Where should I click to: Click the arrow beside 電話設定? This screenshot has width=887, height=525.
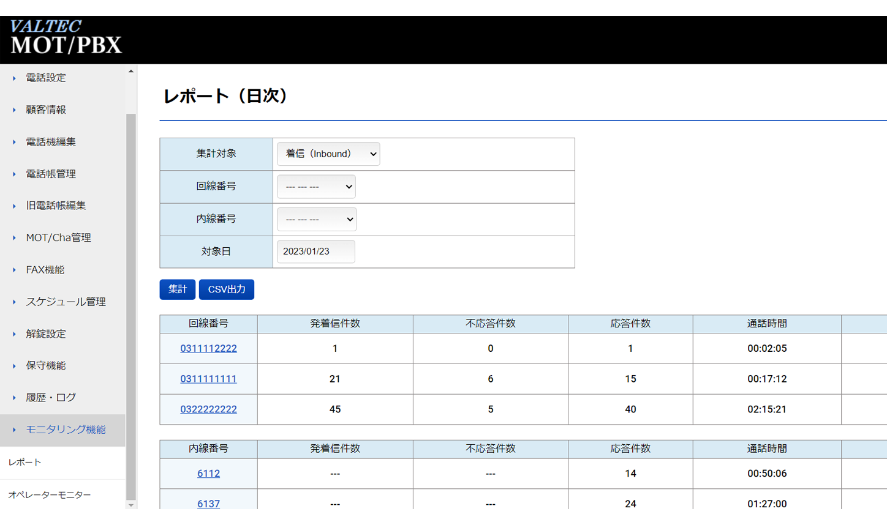14,78
